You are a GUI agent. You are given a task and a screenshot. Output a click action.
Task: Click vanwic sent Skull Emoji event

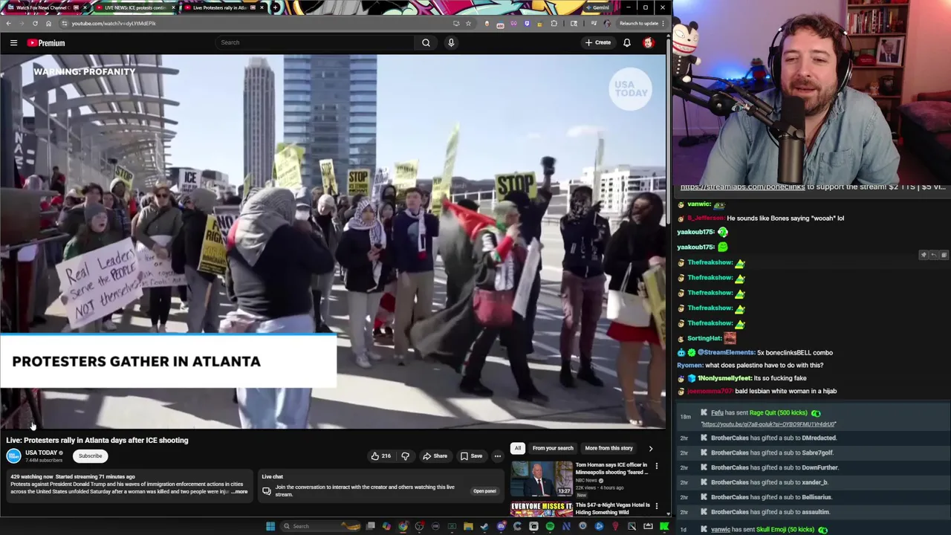click(x=763, y=530)
